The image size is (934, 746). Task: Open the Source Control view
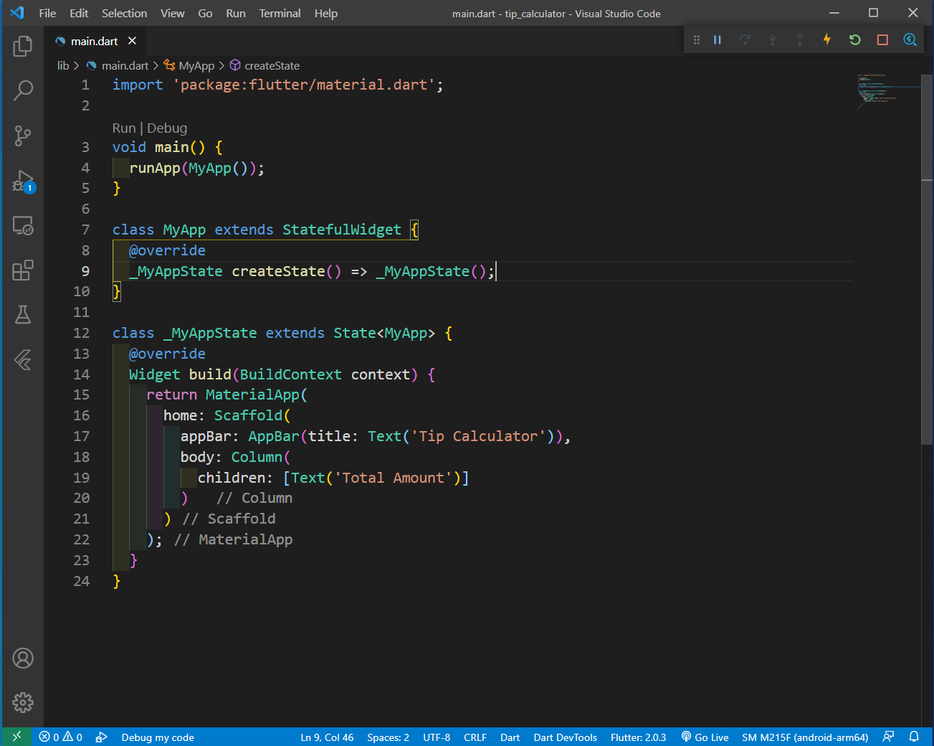coord(23,136)
